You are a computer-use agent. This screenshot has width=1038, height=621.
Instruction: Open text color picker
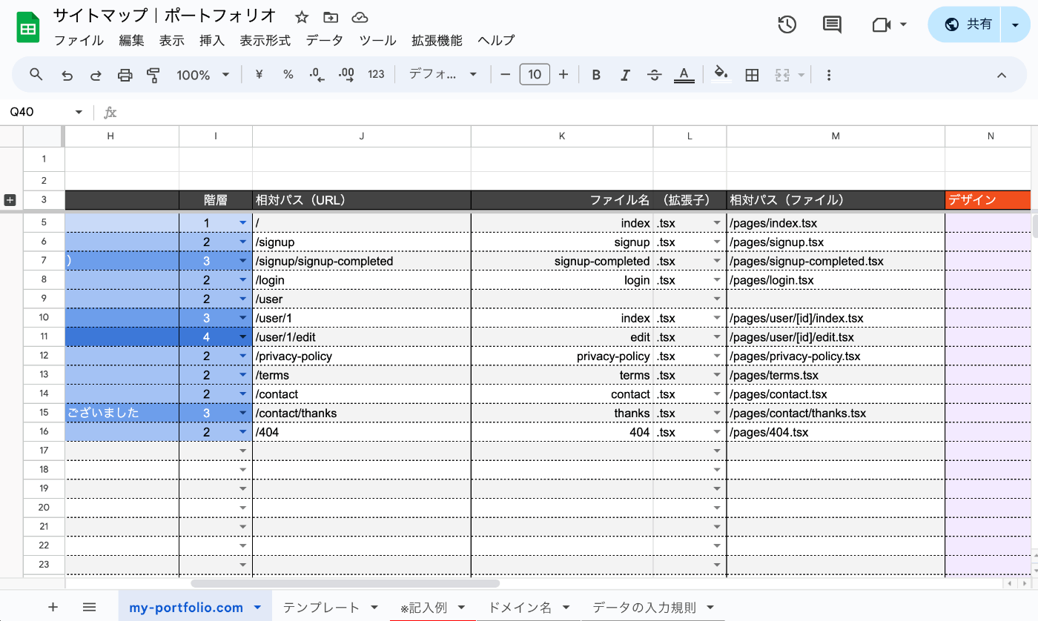click(x=684, y=74)
